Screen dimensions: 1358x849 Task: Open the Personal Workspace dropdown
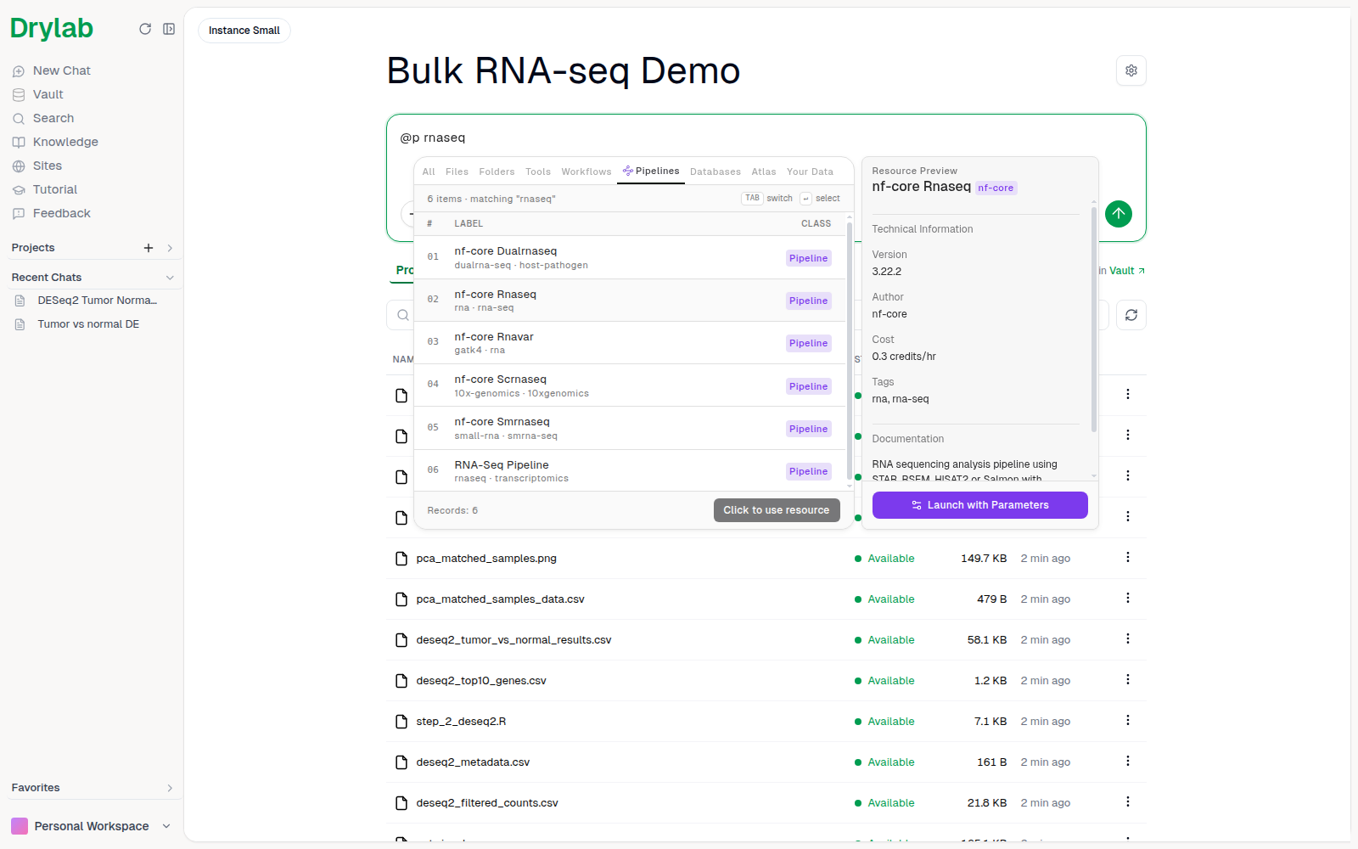tap(91, 826)
